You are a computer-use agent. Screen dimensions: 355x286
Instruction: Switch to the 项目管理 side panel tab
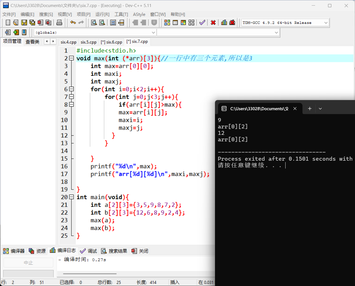12,41
